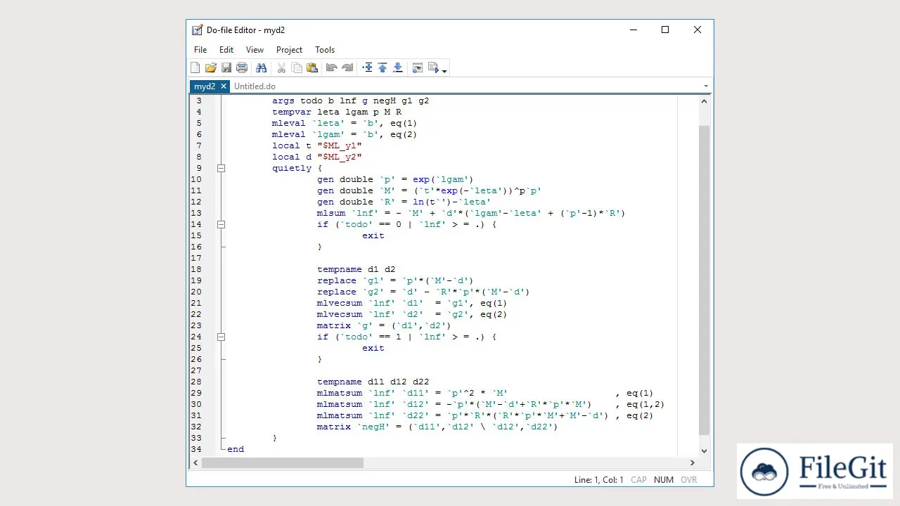Open Find with the binoculars icon
The image size is (900, 506).
[261, 67]
